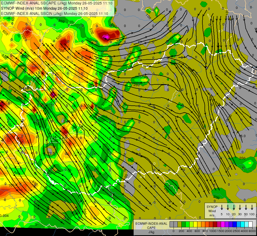Pick the pure blue swatch in CAPE legend

(x=234, y=224)
